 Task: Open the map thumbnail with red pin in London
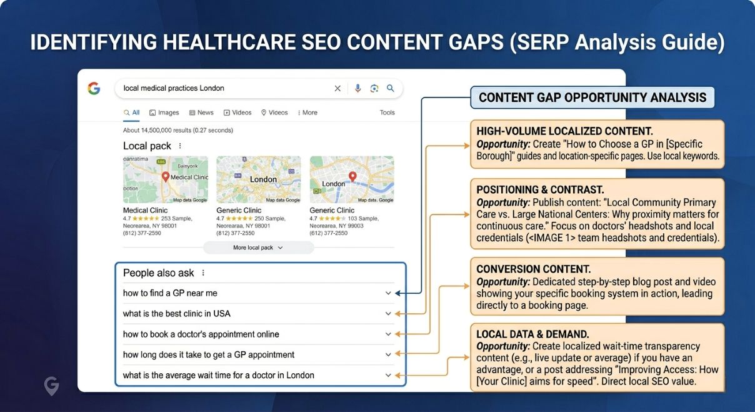click(352, 180)
